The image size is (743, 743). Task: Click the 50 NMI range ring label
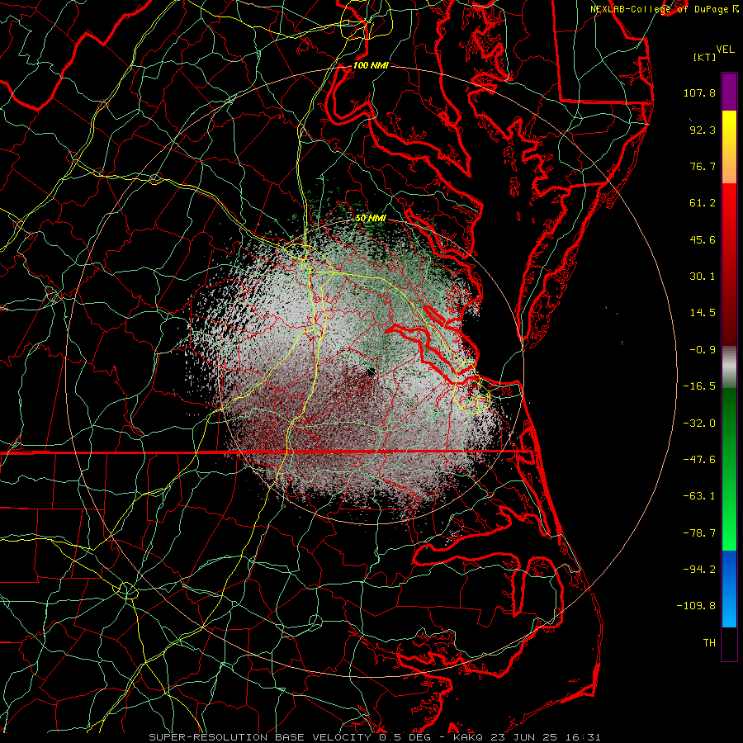tap(371, 218)
